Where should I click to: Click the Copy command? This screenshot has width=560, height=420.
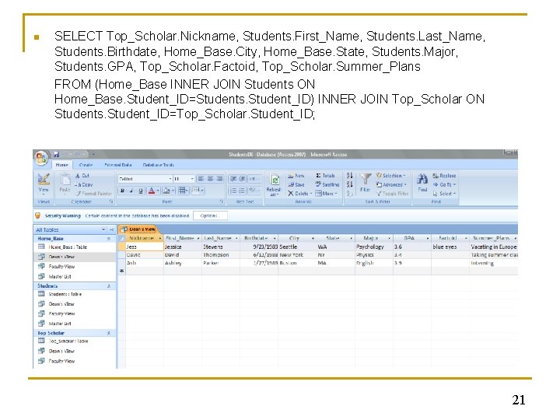click(x=84, y=184)
